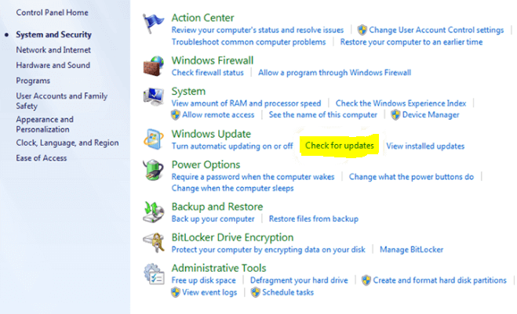The image size is (517, 314).
Task: Open the System computer monitor icon
Action: pos(153,96)
